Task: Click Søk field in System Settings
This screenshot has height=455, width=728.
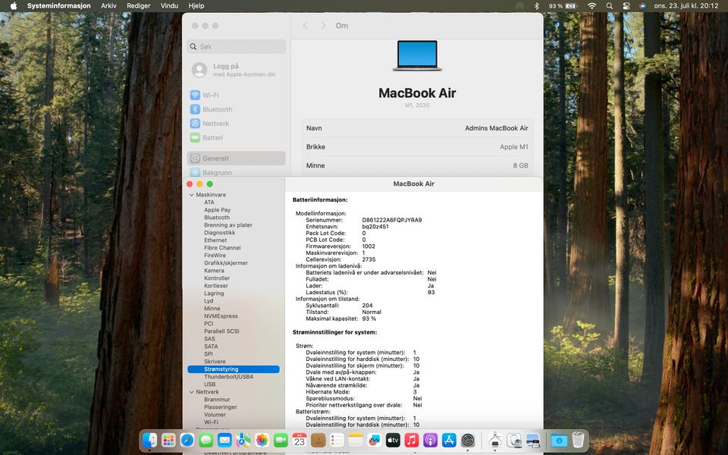Action: 237,46
